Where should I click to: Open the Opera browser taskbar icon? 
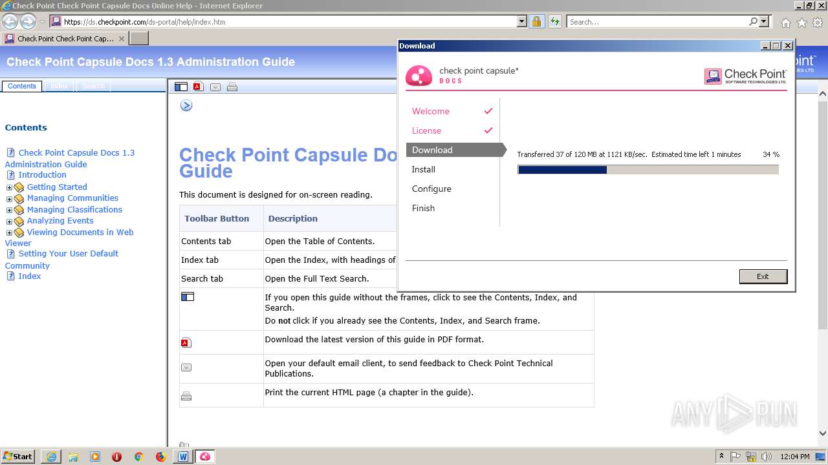116,457
